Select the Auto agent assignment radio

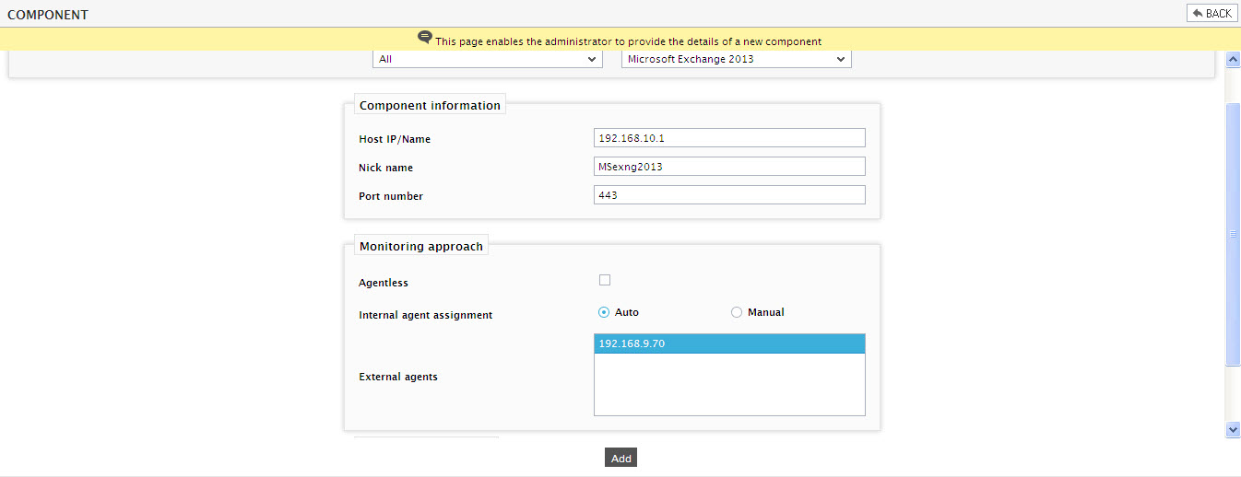click(x=604, y=312)
